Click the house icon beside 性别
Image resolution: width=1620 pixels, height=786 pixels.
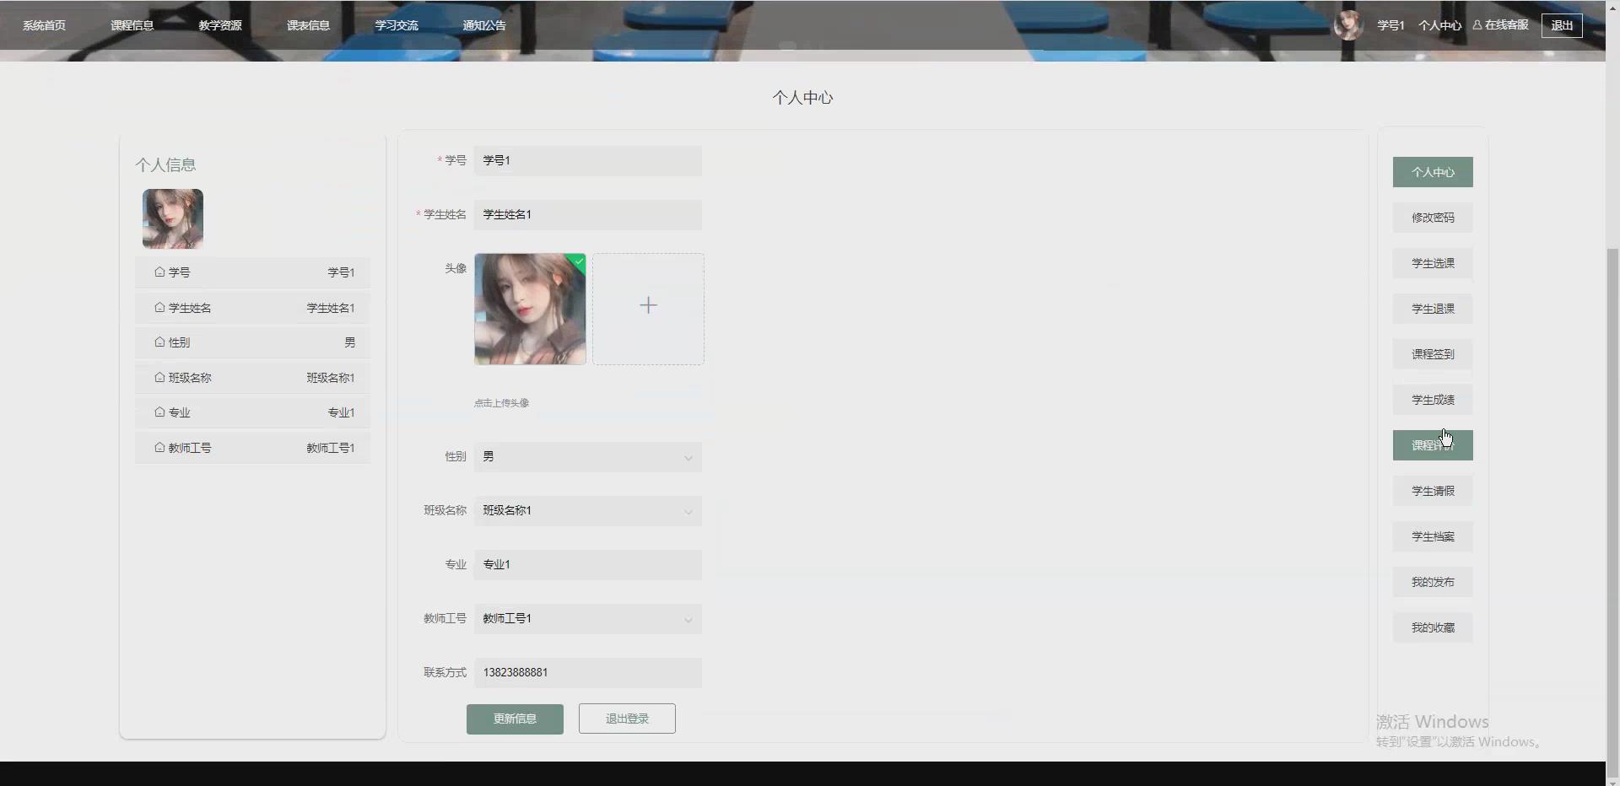pyautogui.click(x=159, y=342)
